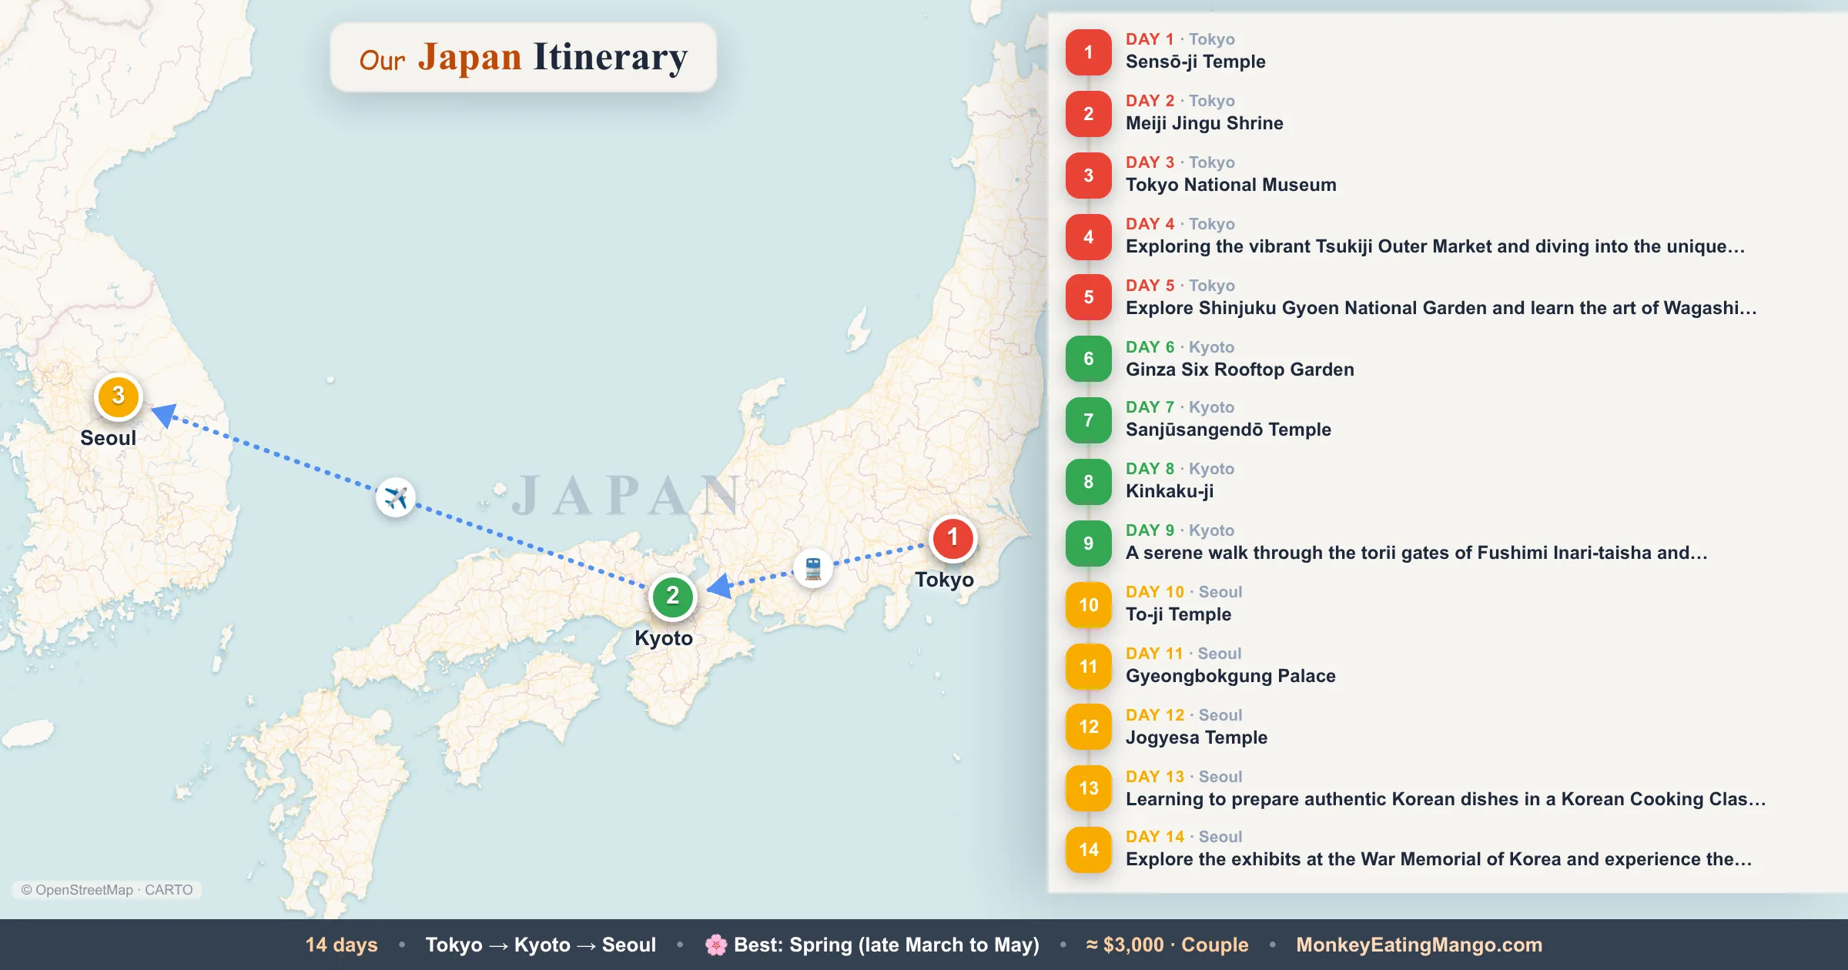This screenshot has width=1848, height=970.
Task: Open the Korean Cooking Class description
Action: tap(1446, 799)
